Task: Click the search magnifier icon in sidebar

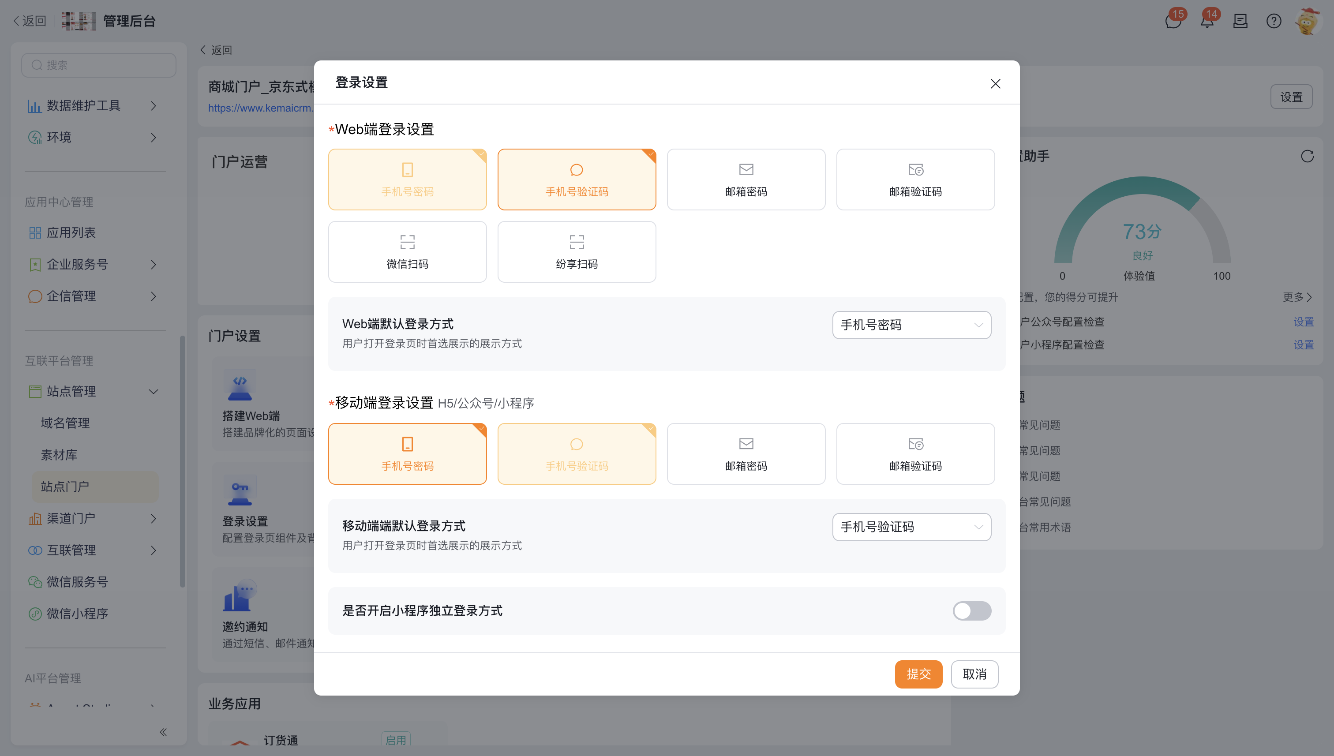Action: point(37,65)
